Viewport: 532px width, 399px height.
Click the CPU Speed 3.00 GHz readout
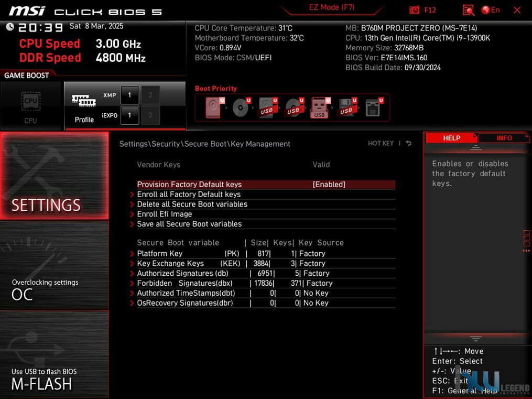[x=80, y=44]
